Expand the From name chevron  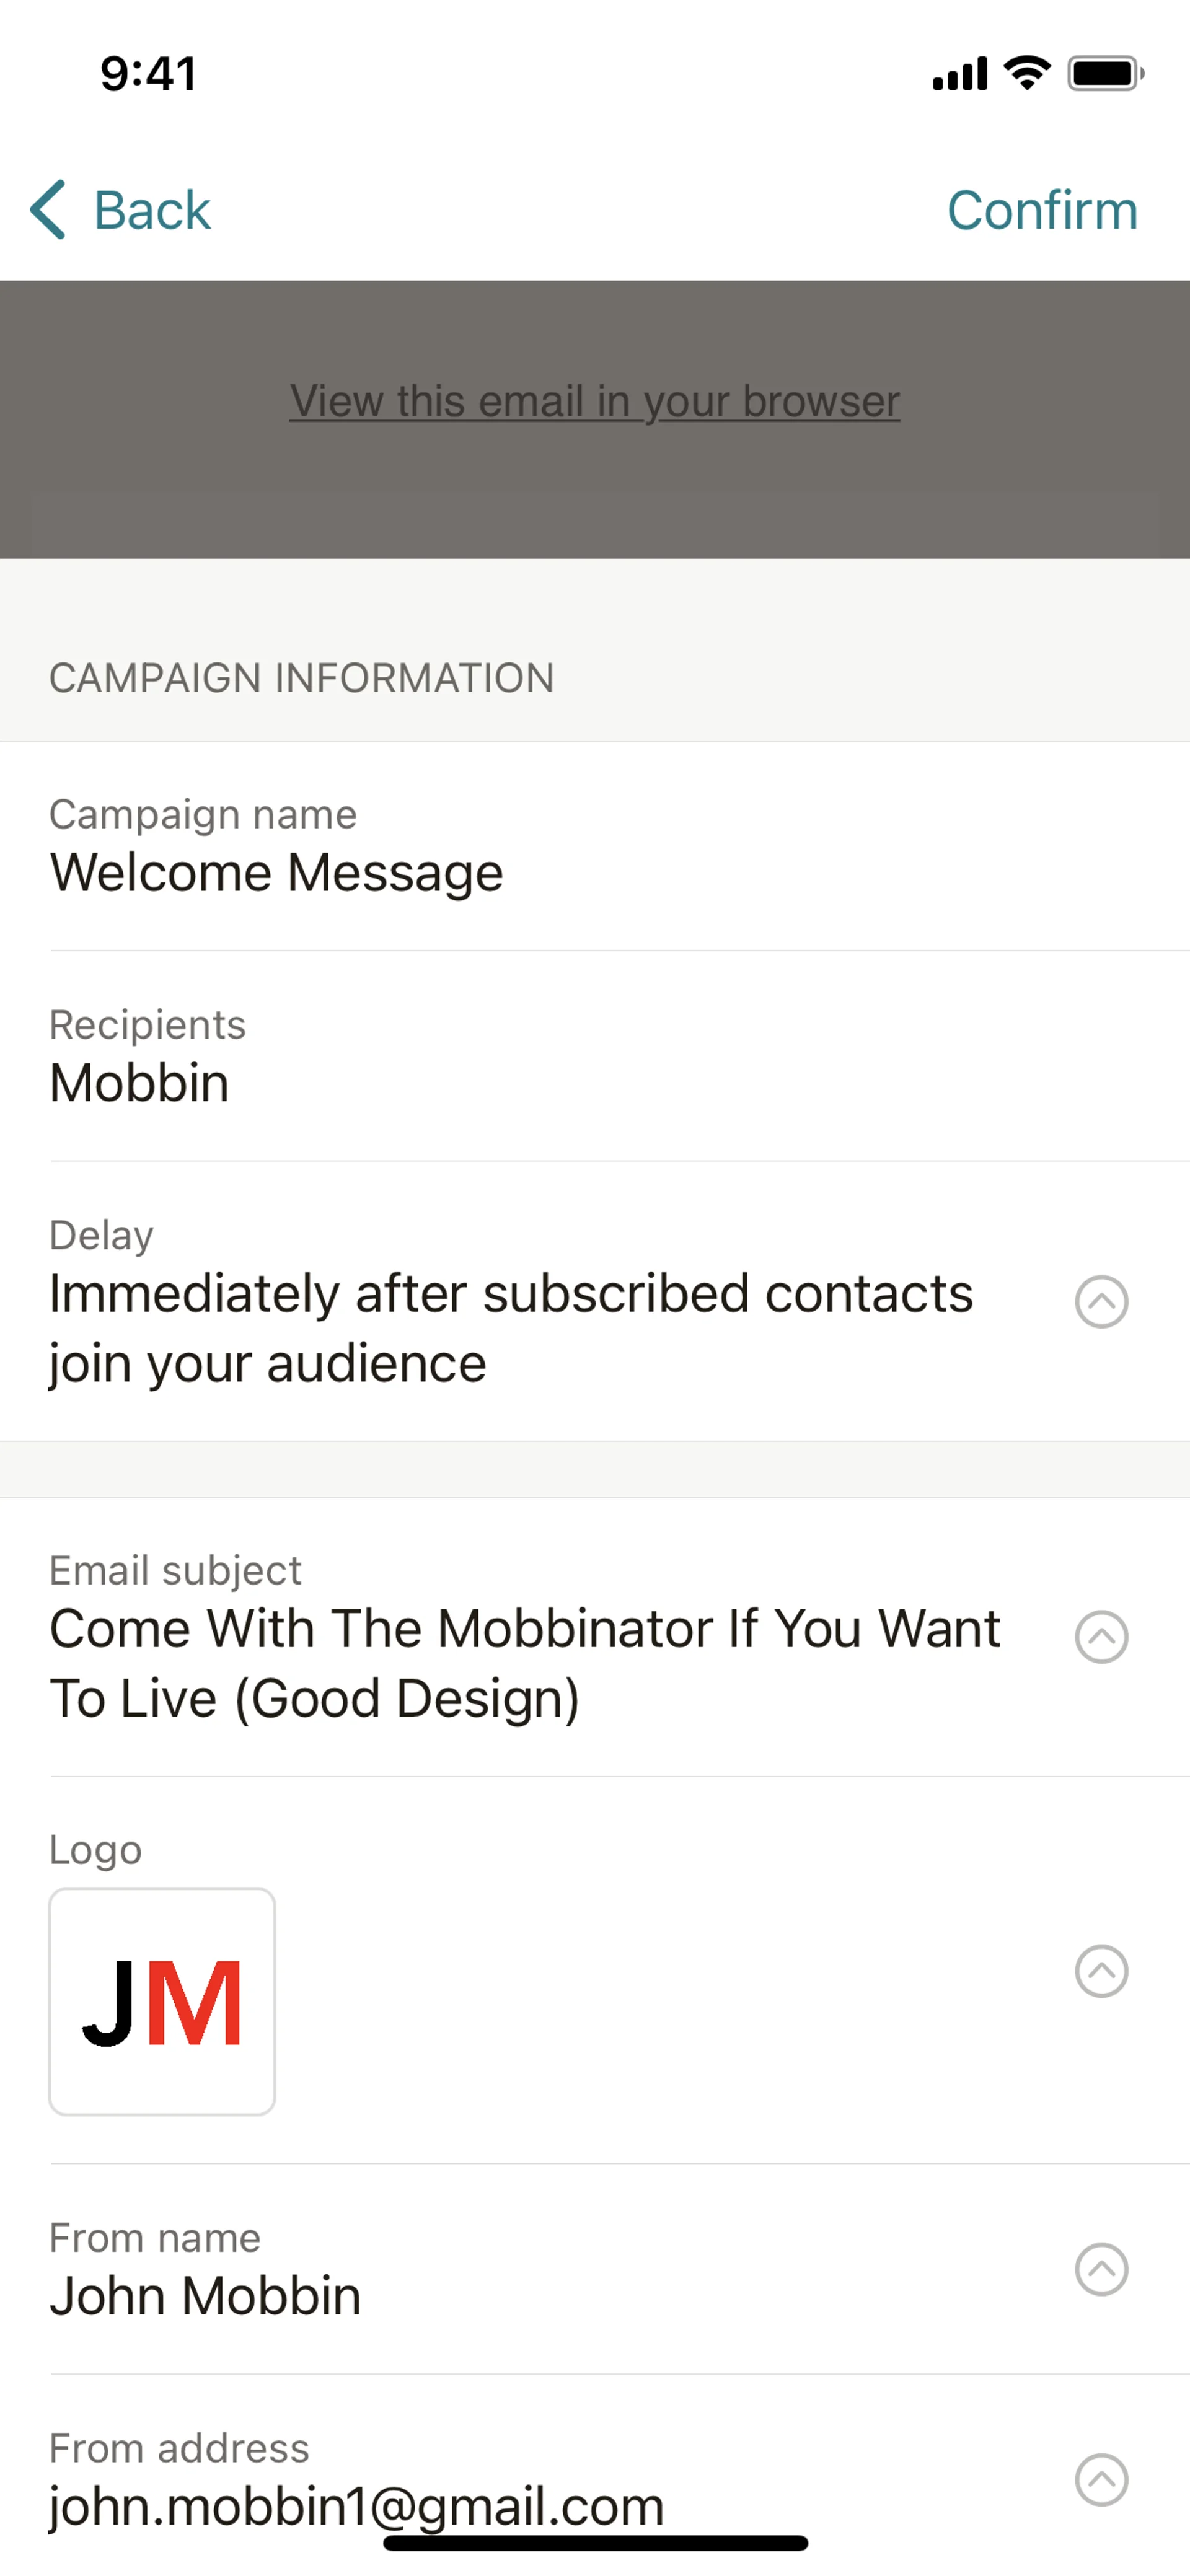(1101, 2270)
